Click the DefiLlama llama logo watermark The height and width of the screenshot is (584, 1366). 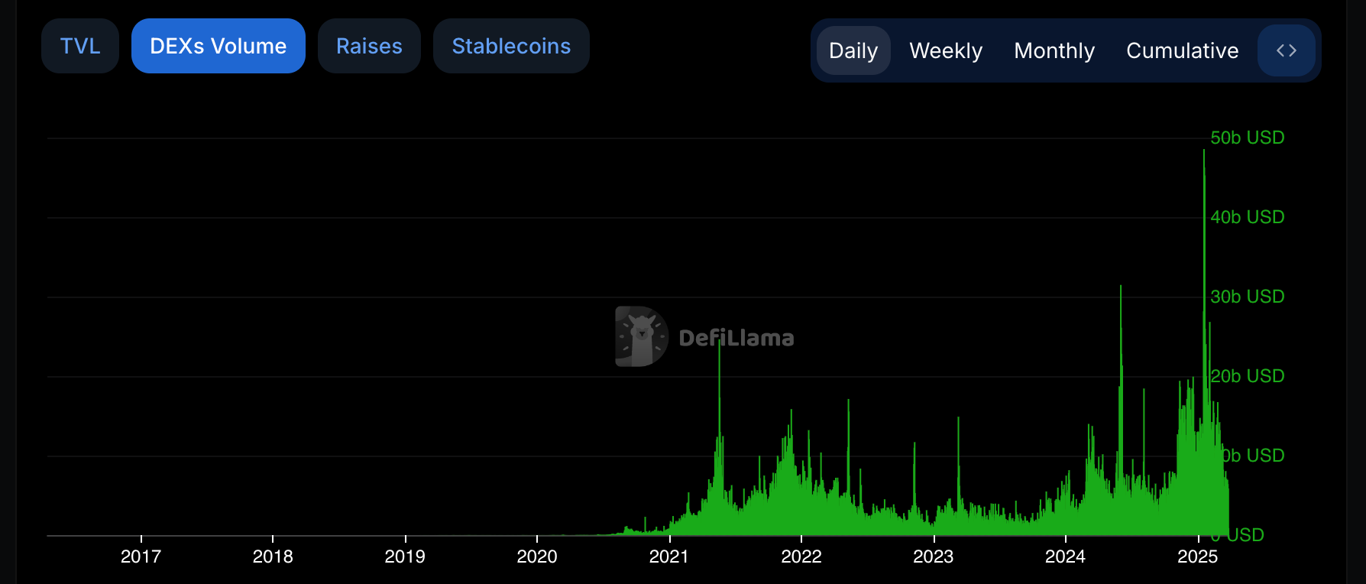[641, 336]
